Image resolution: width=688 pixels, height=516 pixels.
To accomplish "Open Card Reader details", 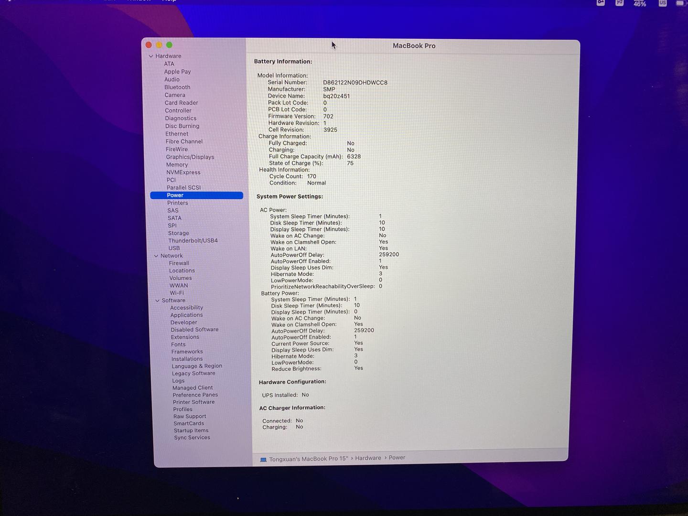I will pos(181,103).
